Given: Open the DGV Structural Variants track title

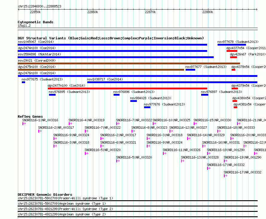Looking at the screenshot, I should [x=111, y=38].
